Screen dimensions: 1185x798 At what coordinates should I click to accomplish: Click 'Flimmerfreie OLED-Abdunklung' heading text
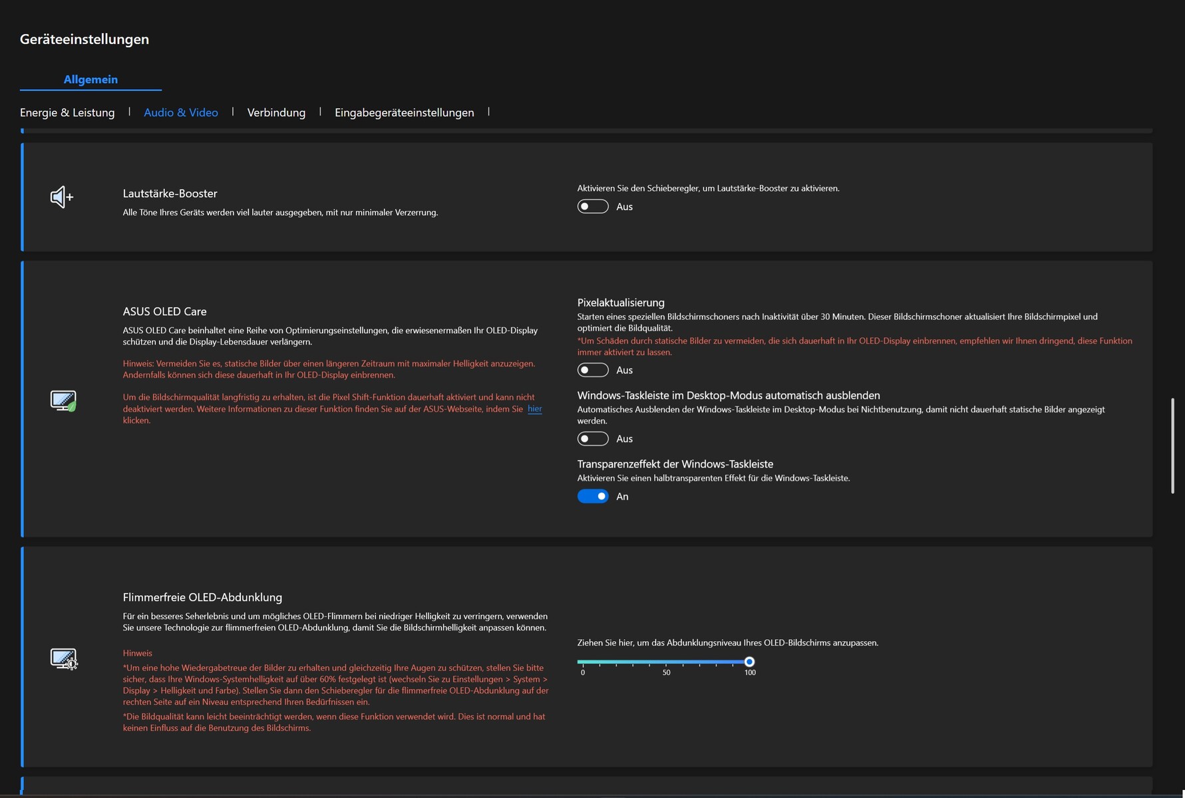202,597
